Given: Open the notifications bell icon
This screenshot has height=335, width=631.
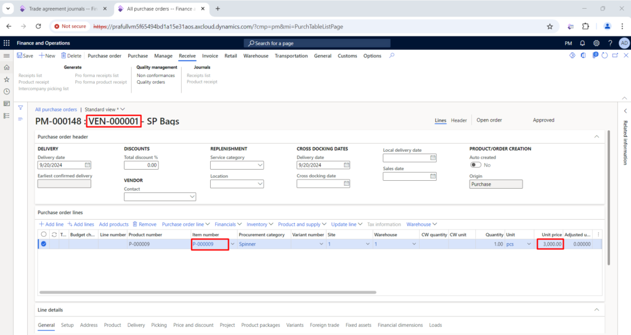Looking at the screenshot, I should point(582,43).
